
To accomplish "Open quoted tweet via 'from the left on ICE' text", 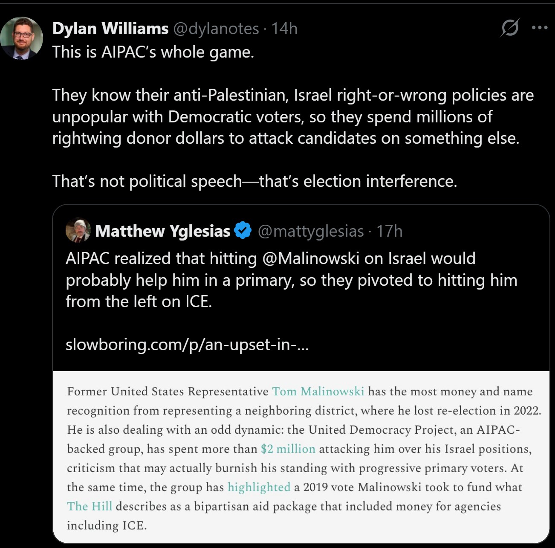I will tap(139, 302).
